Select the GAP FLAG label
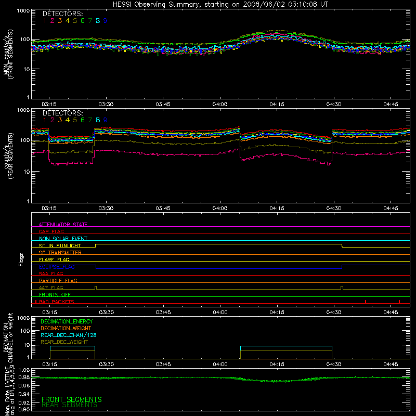The image size is (416, 416). tap(51, 231)
